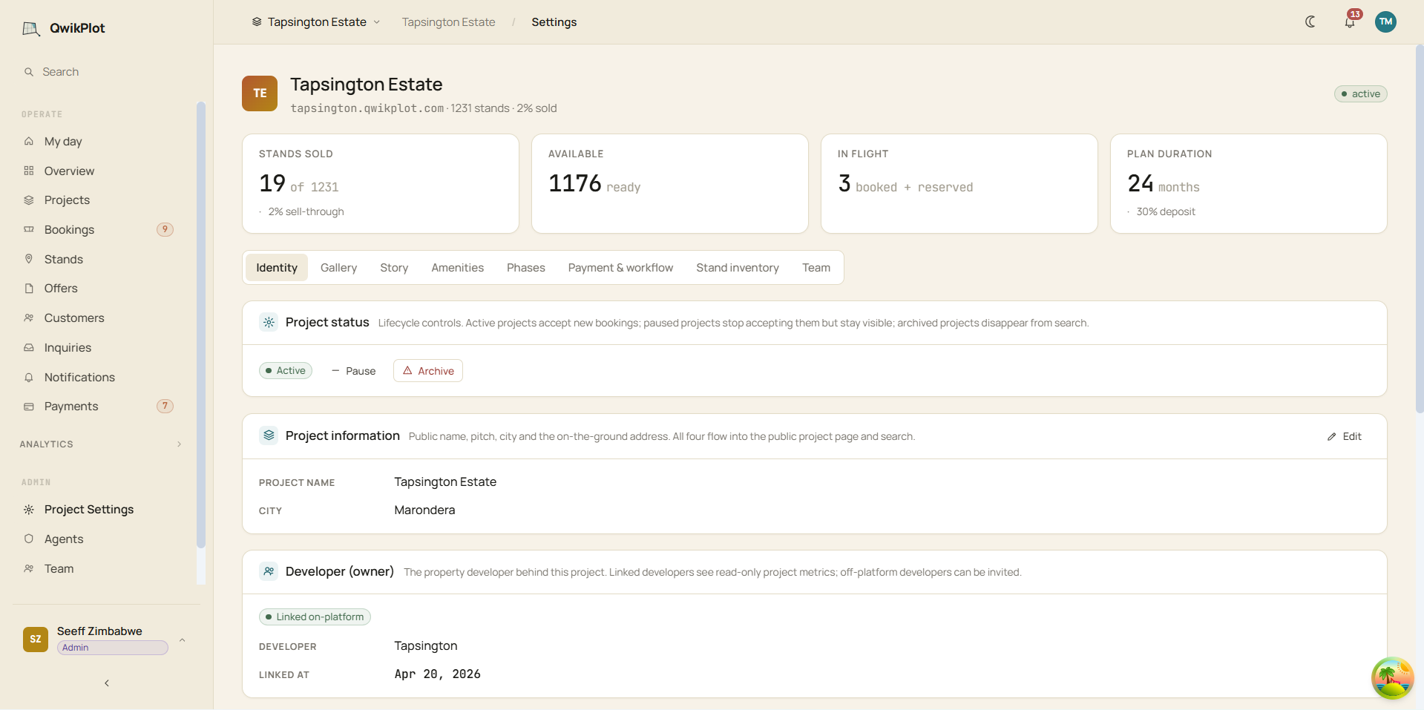Click the Bookings ticket icon
Viewport: 1424px width, 710px height.
click(29, 229)
